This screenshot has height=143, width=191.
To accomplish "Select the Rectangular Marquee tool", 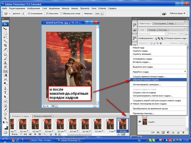I will point(5,33).
